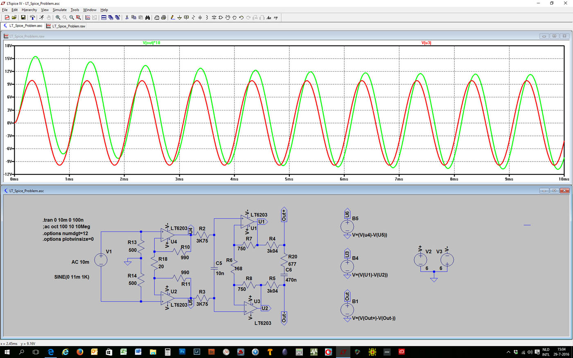Click the '470n' value of capacitor C6

(x=291, y=280)
